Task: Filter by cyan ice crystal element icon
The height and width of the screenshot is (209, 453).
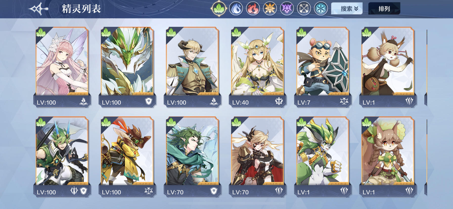Action: (321, 9)
